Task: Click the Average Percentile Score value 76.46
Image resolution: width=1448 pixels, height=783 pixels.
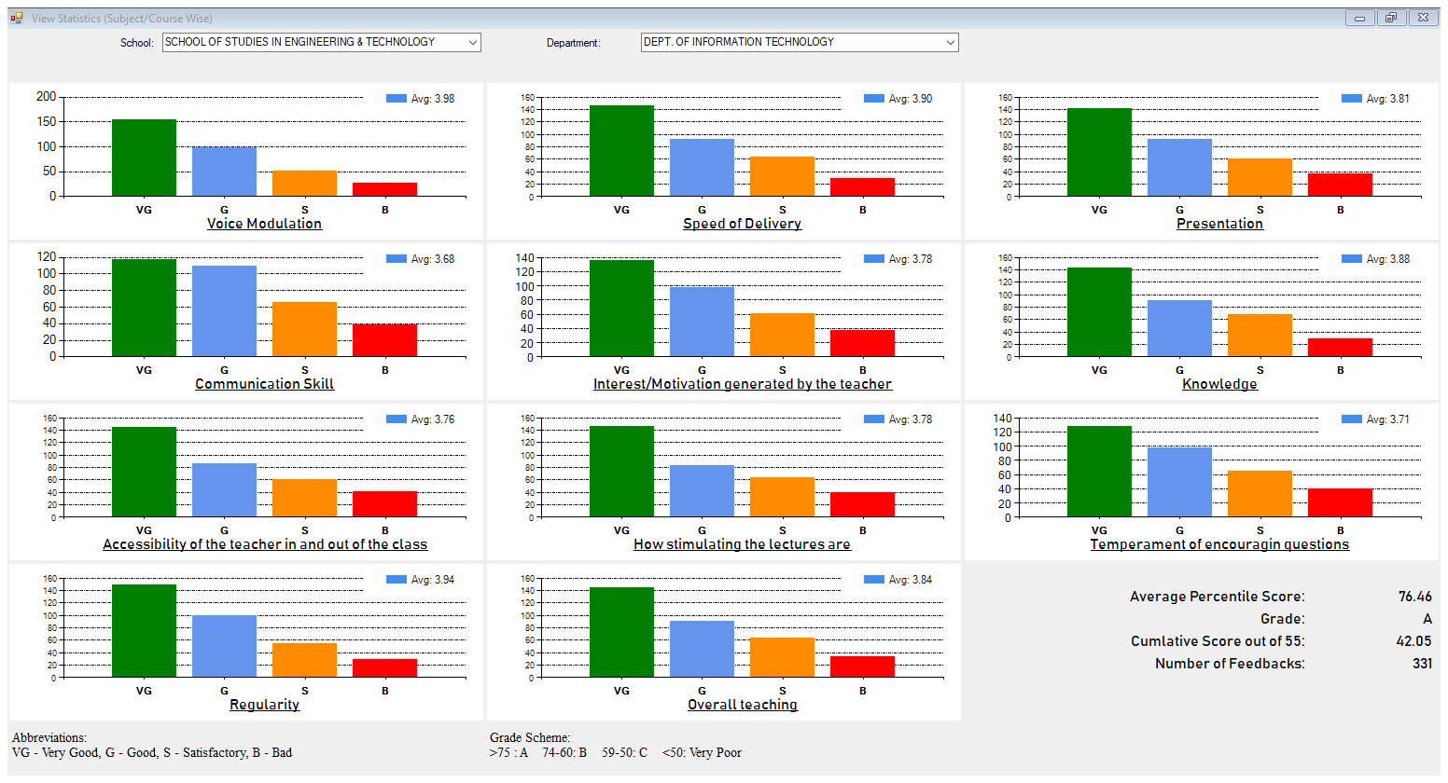Action: pos(1414,597)
